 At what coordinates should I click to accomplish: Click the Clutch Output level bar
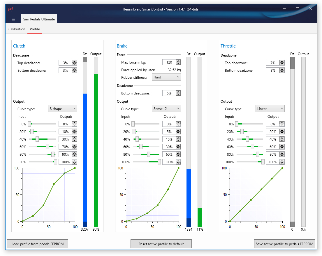(96, 142)
